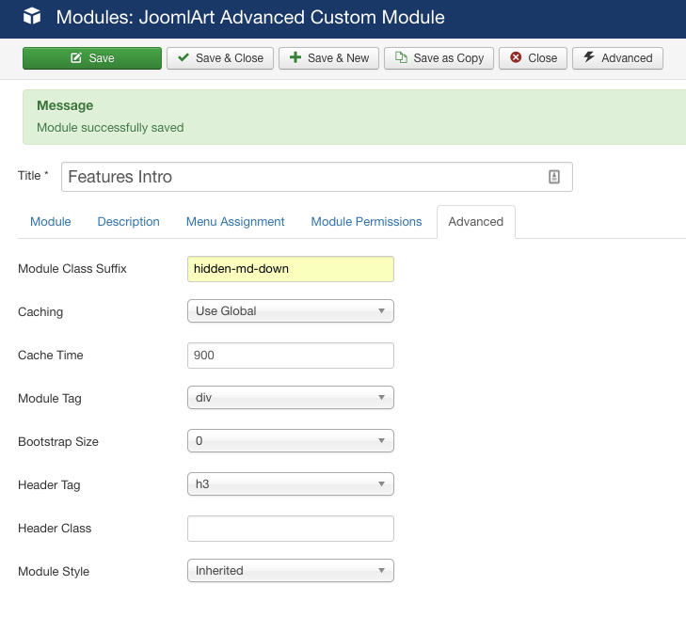
Task: Expand the Bootstrap Size dropdown
Action: tap(290, 441)
